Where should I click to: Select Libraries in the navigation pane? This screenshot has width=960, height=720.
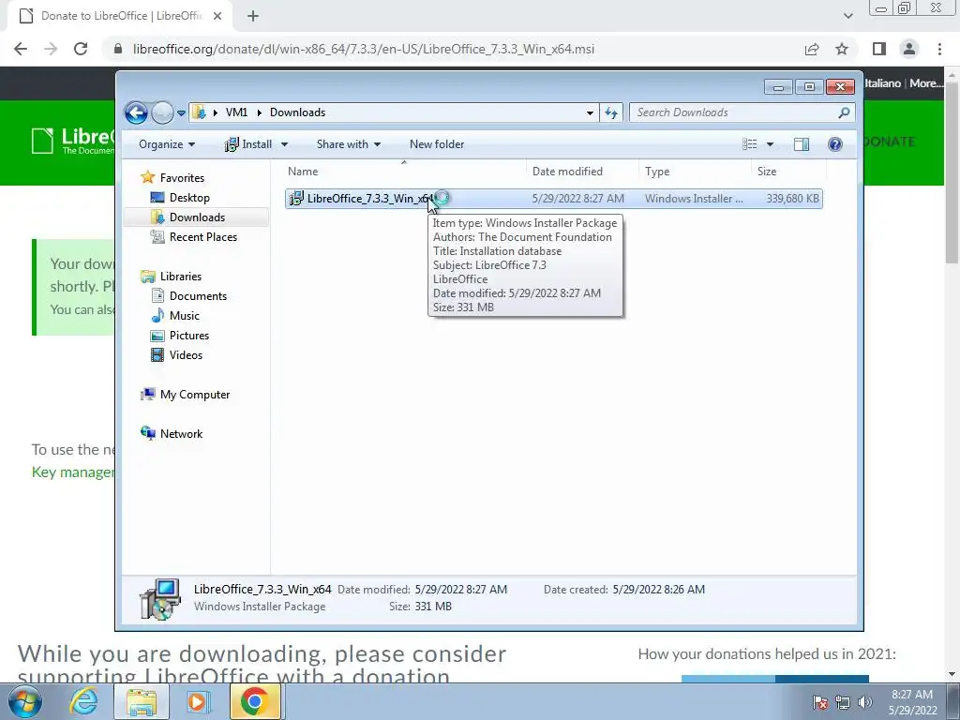(181, 277)
